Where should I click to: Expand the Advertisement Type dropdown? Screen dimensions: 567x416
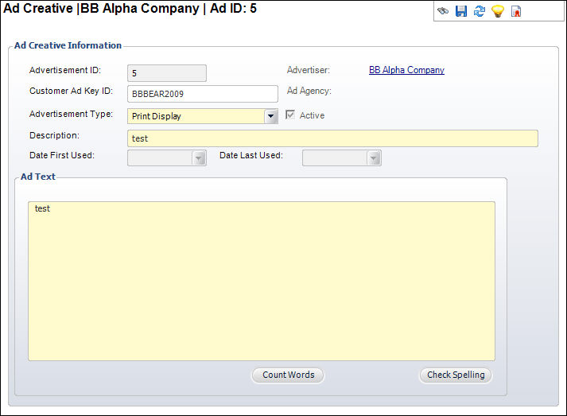tap(271, 116)
